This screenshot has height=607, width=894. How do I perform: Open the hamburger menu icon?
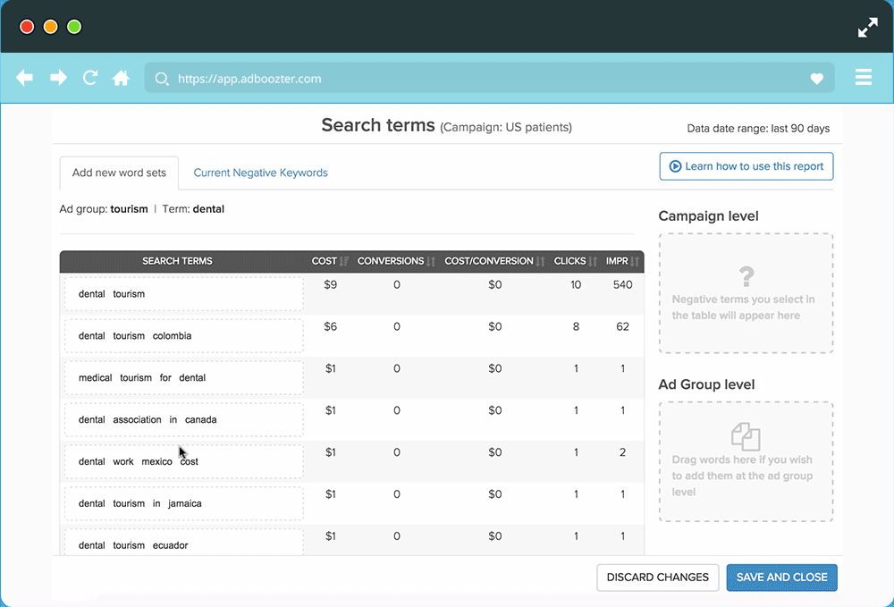pos(864,77)
